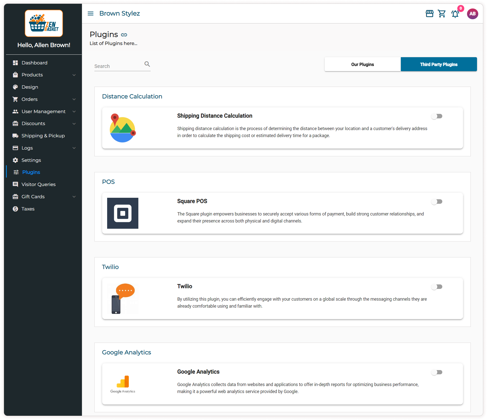
Task: Switch to the Our Plugins tab
Action: (362, 64)
